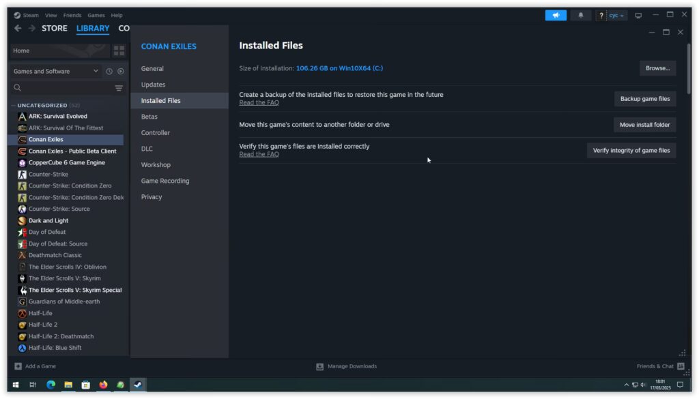This screenshot has width=699, height=399.
Task: Collapse the Uncategorized game category
Action: click(x=14, y=106)
